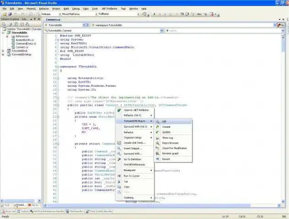The width and height of the screenshot is (289, 219).
Task: Open the View menu
Action: click(x=20, y=9)
